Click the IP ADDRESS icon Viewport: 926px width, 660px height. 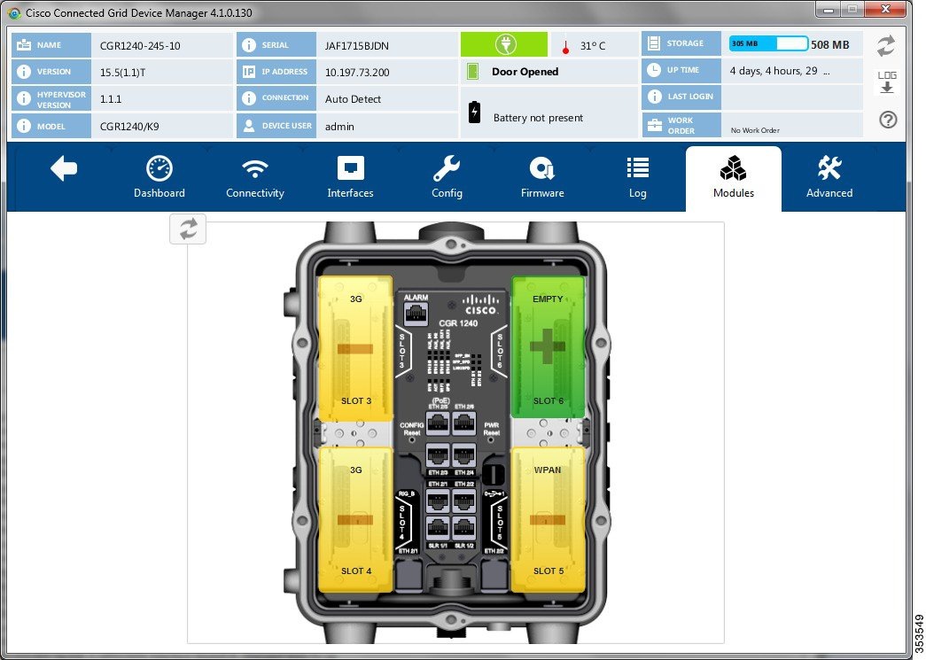point(249,72)
